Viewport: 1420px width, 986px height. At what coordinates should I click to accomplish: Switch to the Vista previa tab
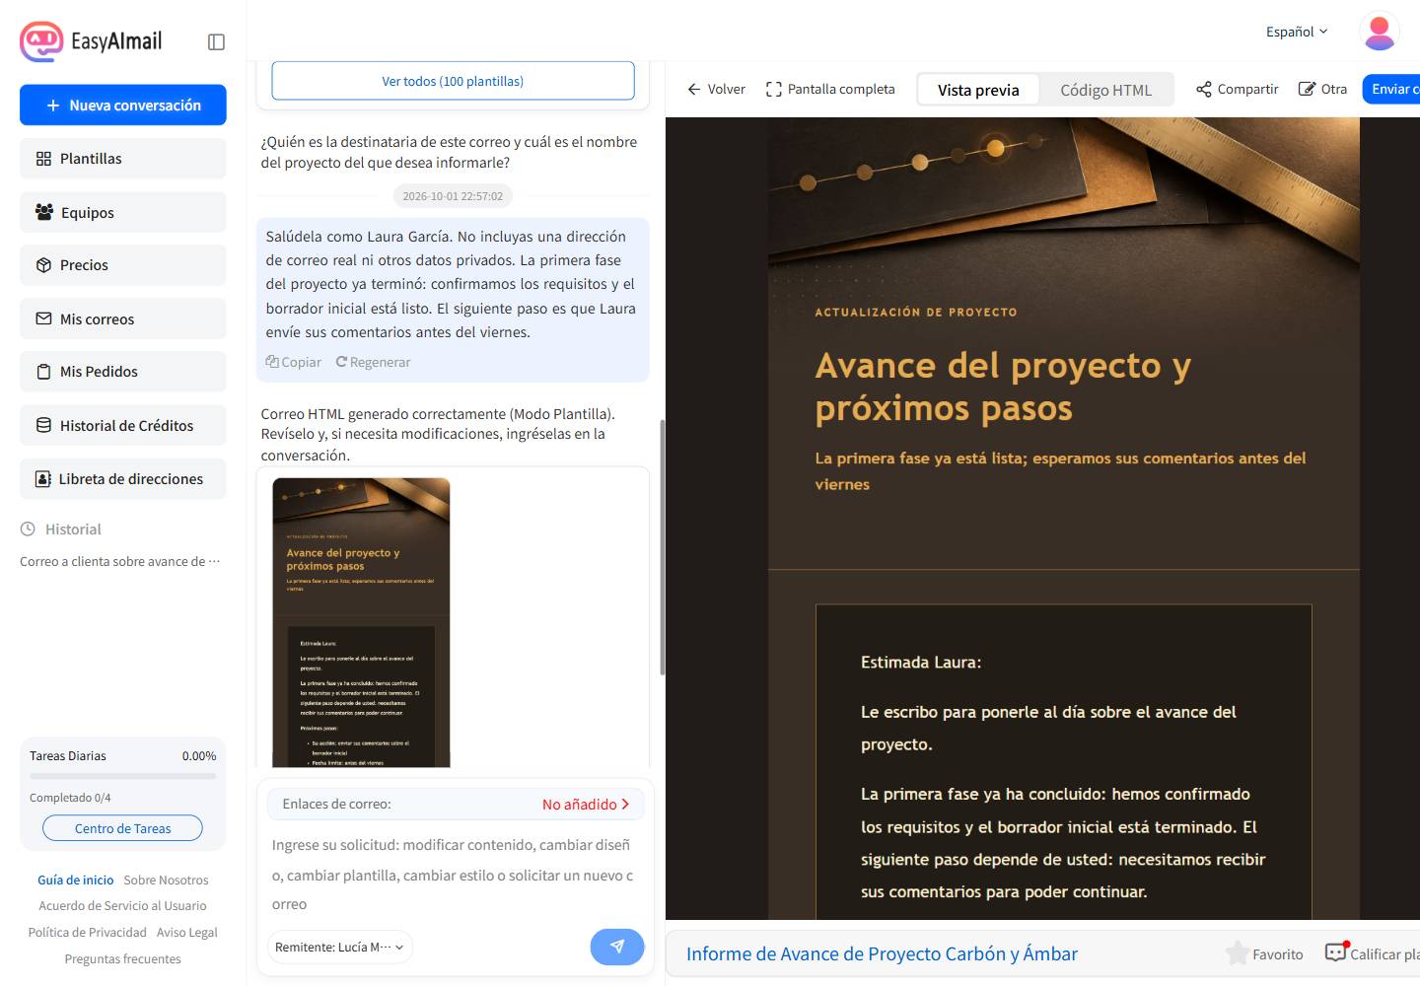click(x=978, y=90)
